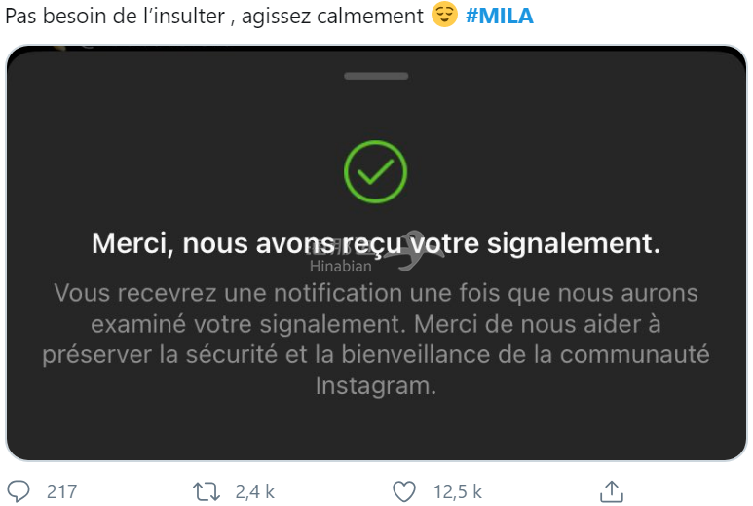Click the word "Instagram." in the message

(x=376, y=385)
